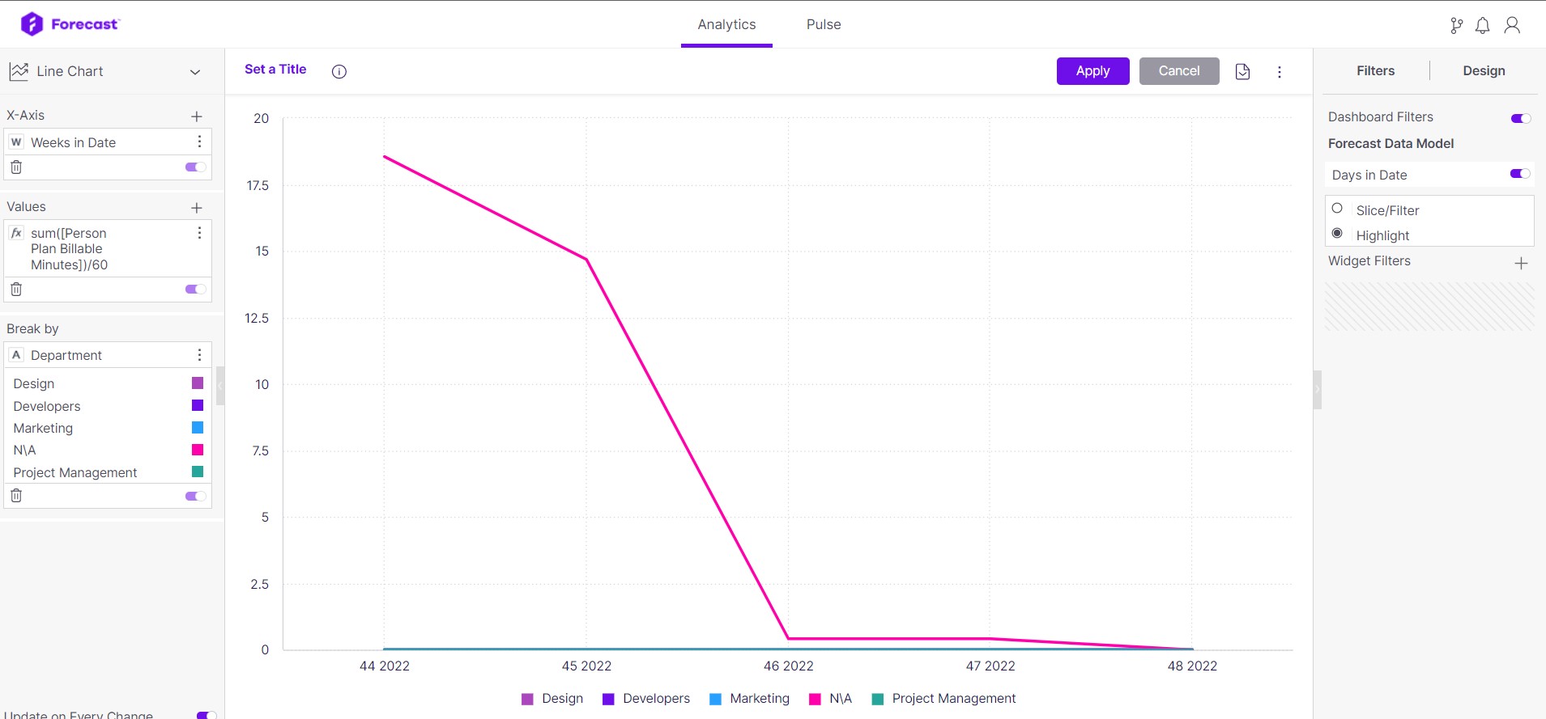Open the Design panel tab

(x=1484, y=71)
